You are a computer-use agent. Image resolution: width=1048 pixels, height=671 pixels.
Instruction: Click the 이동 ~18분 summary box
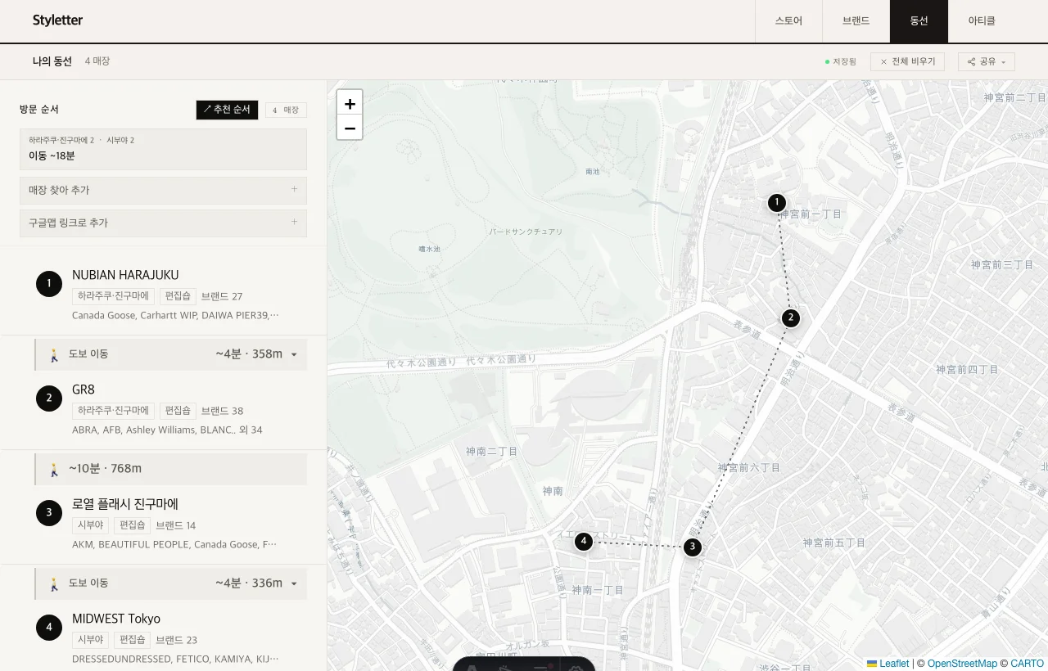coord(163,149)
